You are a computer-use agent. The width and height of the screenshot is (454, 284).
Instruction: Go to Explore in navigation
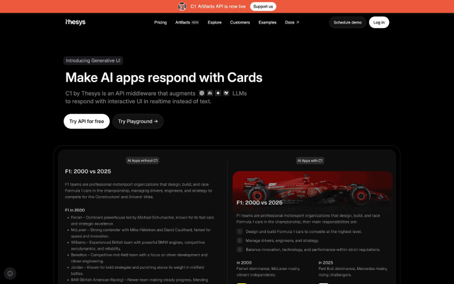[214, 22]
